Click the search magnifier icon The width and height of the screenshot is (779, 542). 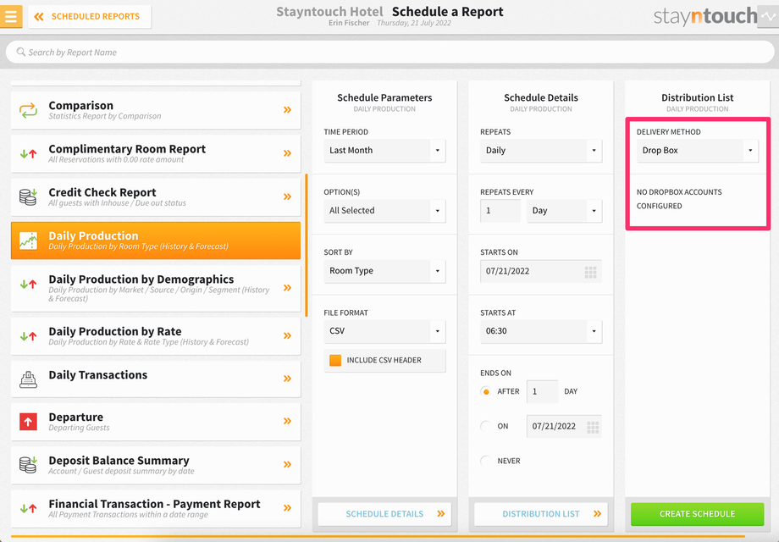point(21,52)
